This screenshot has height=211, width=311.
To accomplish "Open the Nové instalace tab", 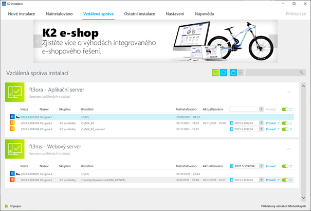I will click(x=22, y=14).
